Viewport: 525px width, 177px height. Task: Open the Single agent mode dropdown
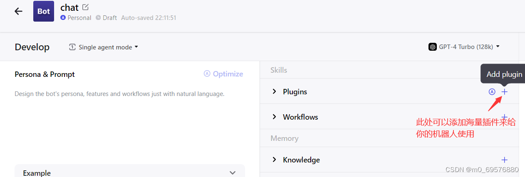(104, 47)
